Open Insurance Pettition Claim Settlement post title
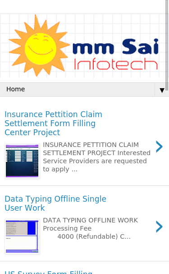 point(53,123)
